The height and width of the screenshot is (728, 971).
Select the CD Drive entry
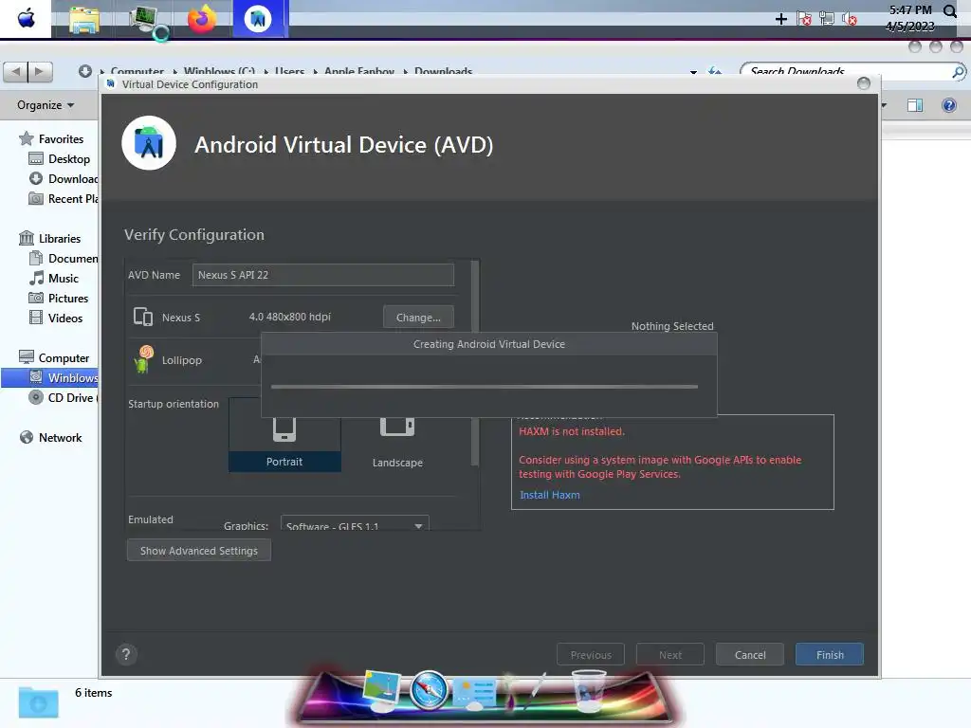tap(64, 397)
